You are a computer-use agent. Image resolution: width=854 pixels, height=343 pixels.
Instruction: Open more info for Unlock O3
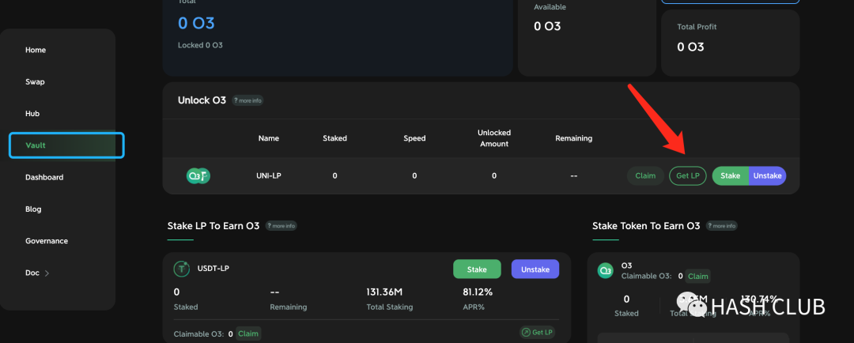coord(248,100)
